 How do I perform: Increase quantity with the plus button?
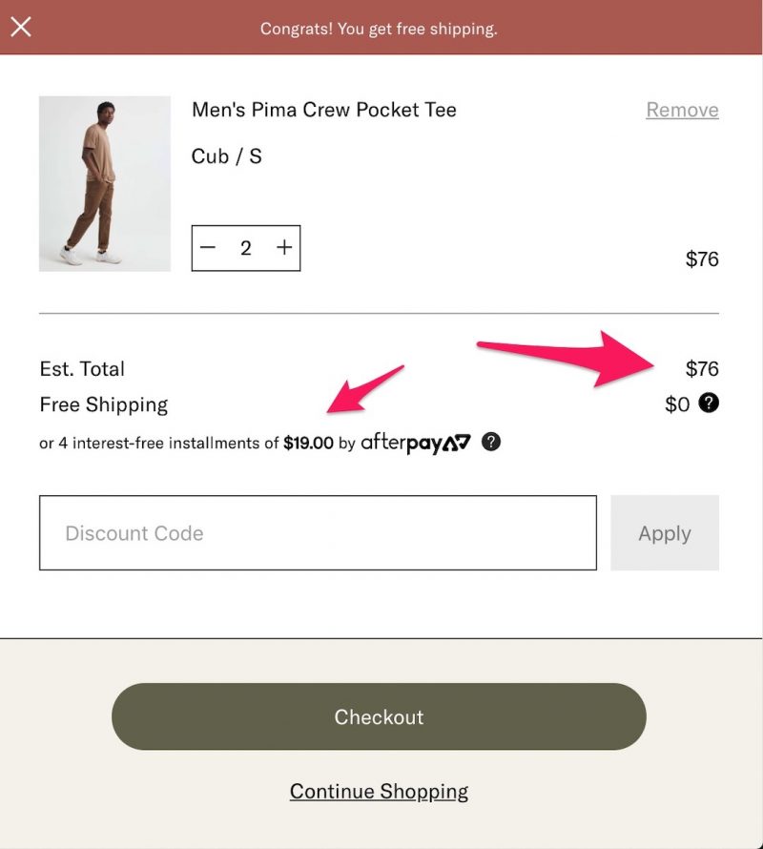pos(284,247)
